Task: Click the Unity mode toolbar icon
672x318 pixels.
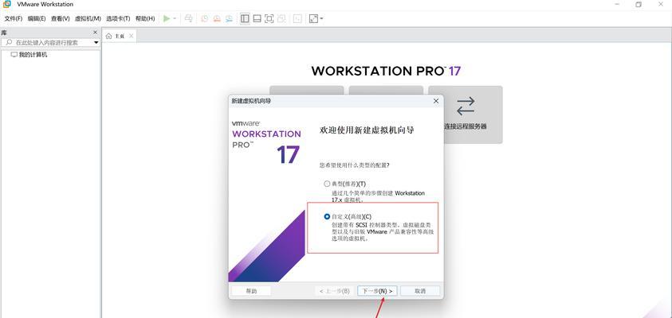Action: pos(281,18)
